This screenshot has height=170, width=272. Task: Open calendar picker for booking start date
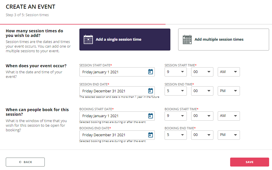tap(150, 116)
